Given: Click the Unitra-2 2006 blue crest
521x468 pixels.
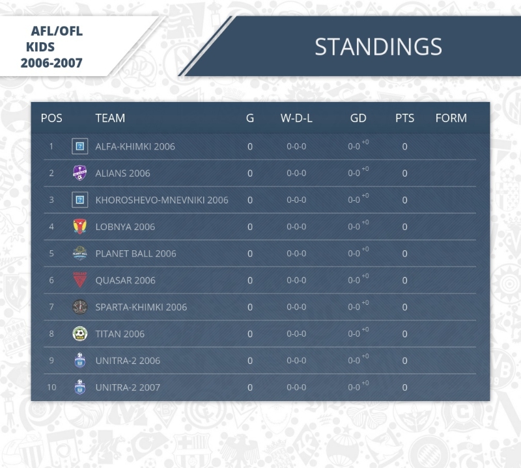Looking at the screenshot, I should click(79, 361).
